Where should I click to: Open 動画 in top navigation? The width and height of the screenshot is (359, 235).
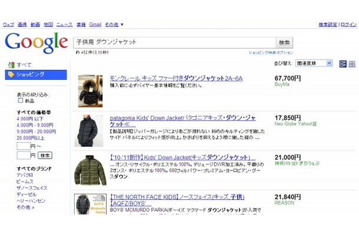coord(35,25)
